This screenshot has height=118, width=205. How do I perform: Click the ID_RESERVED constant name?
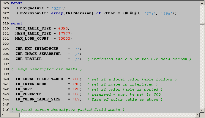click(29, 94)
